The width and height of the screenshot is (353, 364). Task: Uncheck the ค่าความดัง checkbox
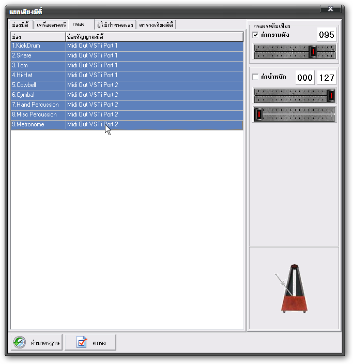click(x=255, y=35)
